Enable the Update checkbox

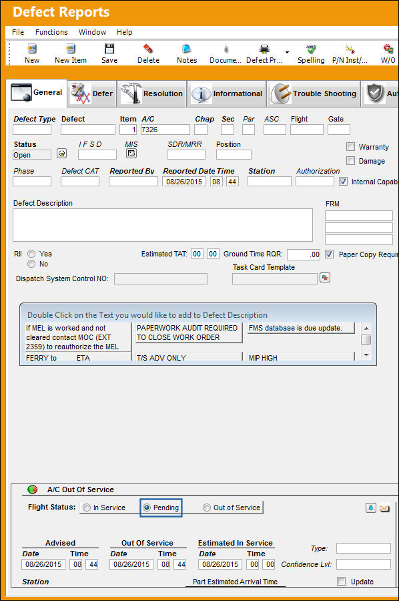tap(341, 582)
